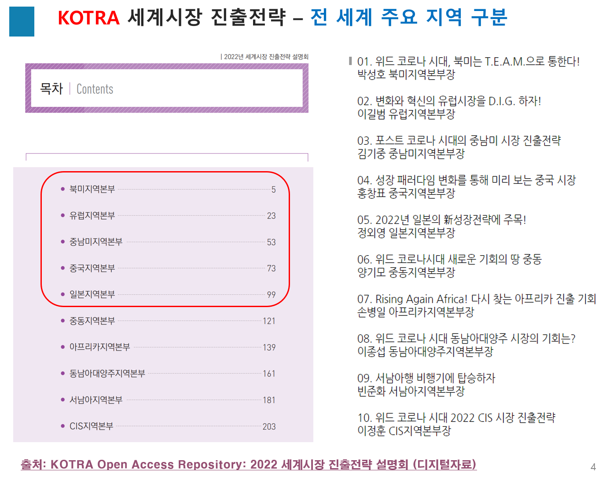Click item 05 일본의 新성장전략 title
The height and width of the screenshot is (480, 602).
click(442, 220)
